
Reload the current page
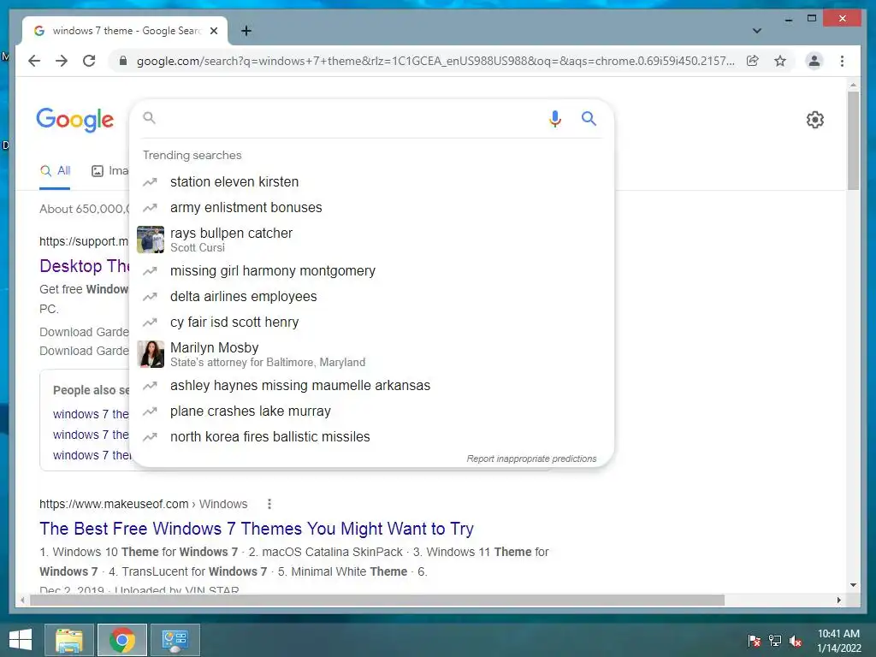click(x=89, y=61)
